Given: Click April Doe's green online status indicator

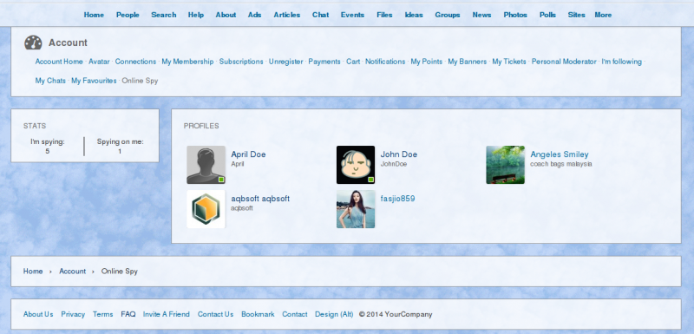Looking at the screenshot, I should (221, 180).
